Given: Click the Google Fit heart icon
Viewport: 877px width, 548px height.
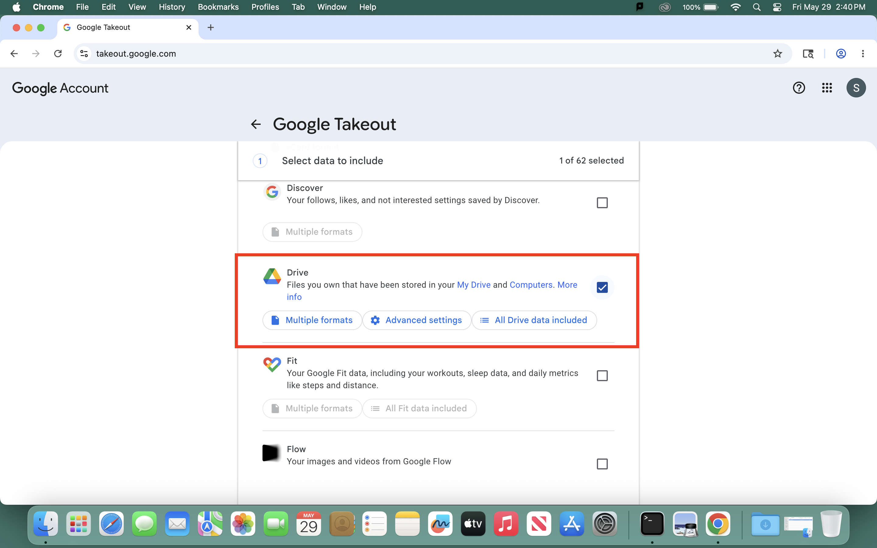Looking at the screenshot, I should coord(272,365).
